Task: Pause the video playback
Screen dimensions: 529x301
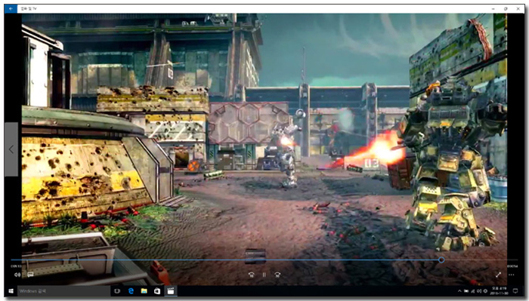Action: point(264,275)
